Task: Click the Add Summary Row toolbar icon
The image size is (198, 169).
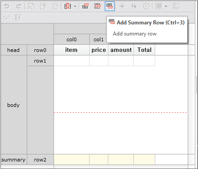Action: pos(110,6)
